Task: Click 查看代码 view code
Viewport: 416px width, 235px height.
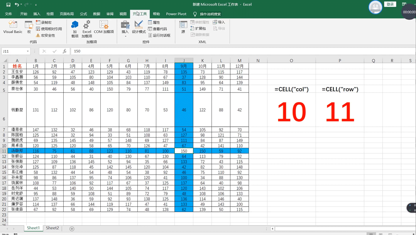Action: pyautogui.click(x=157, y=29)
